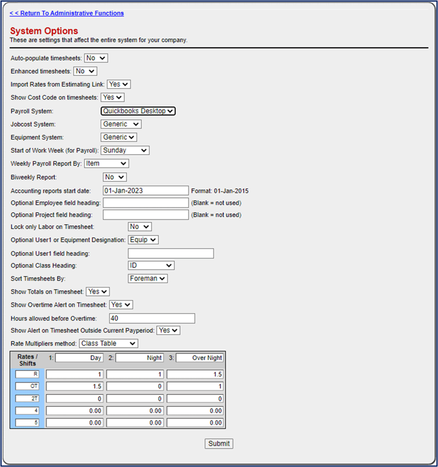Change the Enhanced timesheets option
Viewport: 438px width, 467px height.
[85, 71]
